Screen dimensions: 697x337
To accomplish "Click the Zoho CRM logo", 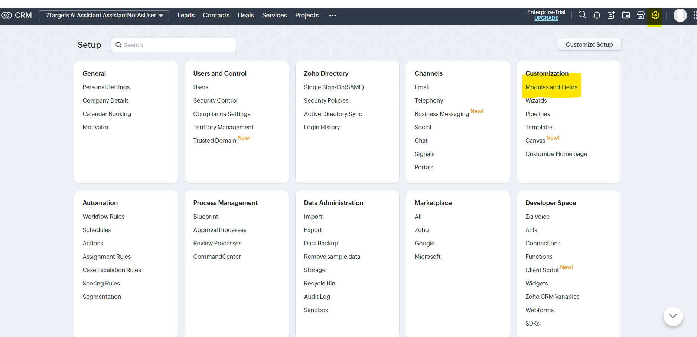I will point(17,15).
